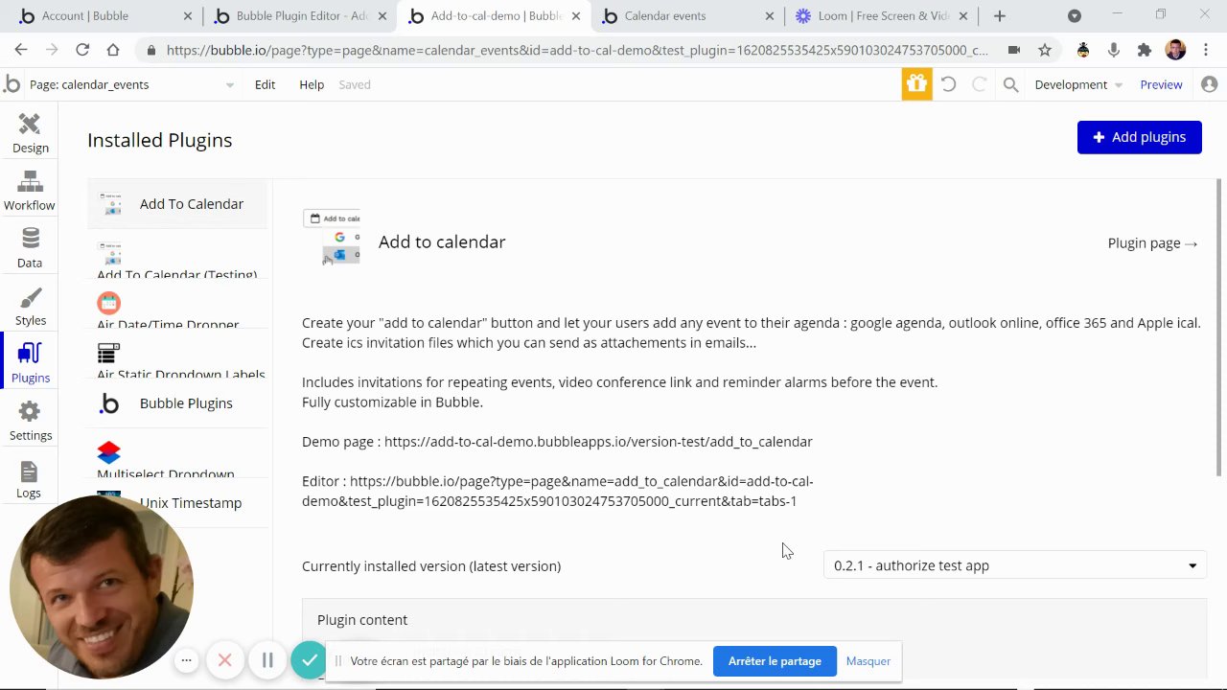Click the Add plugins button
This screenshot has width=1227, height=690.
pyautogui.click(x=1139, y=137)
